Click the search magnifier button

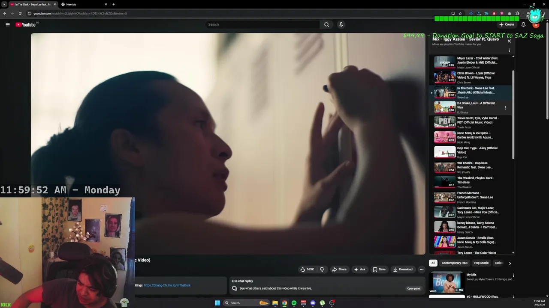click(x=326, y=24)
